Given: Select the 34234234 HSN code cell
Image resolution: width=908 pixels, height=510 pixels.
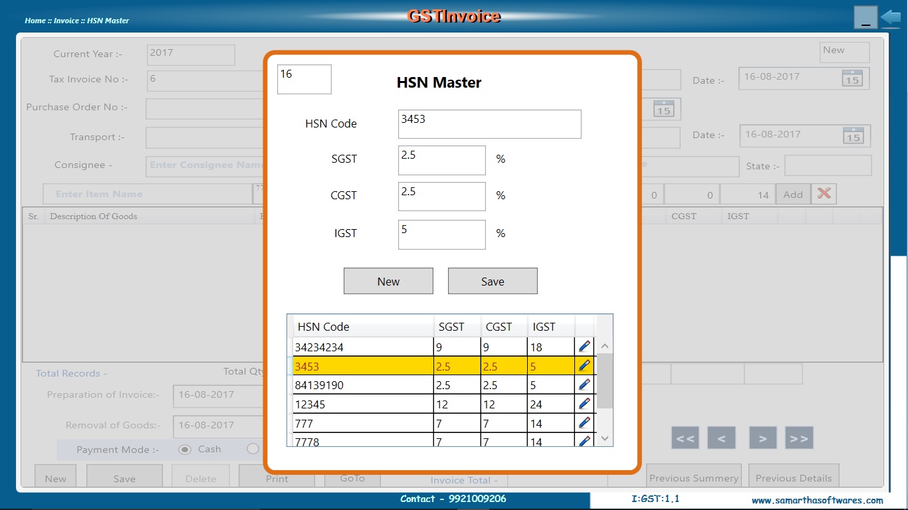Looking at the screenshot, I should point(363,347).
